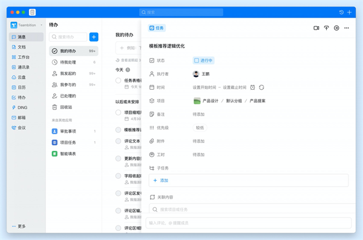Open the 进行中 status dropdown

pyautogui.click(x=203, y=61)
